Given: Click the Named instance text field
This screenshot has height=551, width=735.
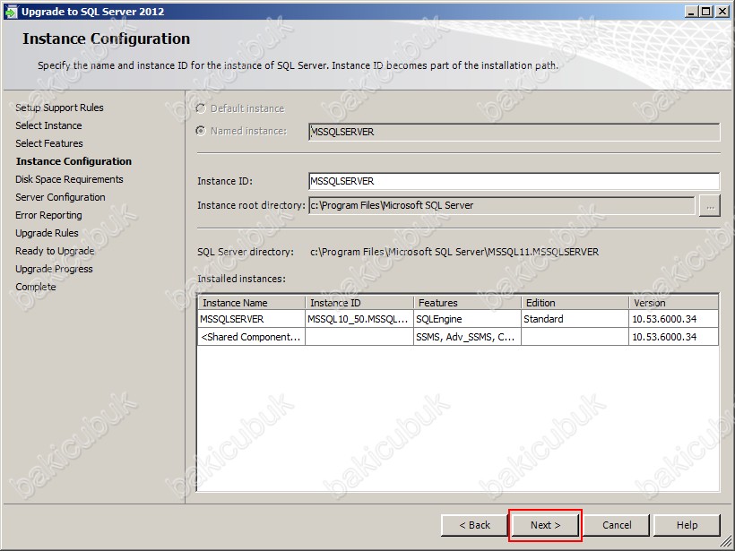Looking at the screenshot, I should 514,132.
